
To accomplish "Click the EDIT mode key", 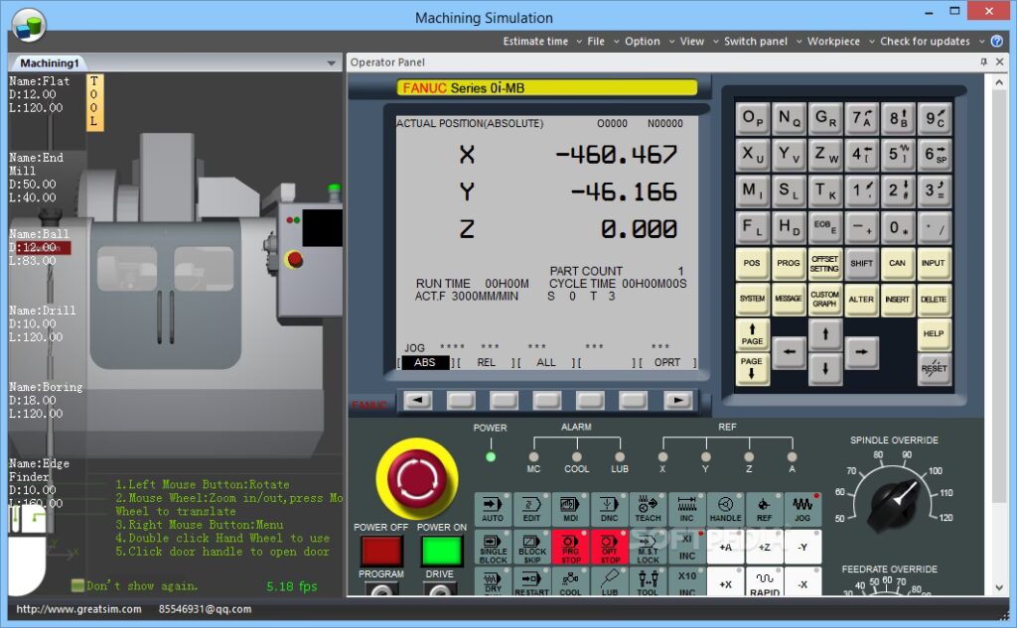I will tap(531, 508).
